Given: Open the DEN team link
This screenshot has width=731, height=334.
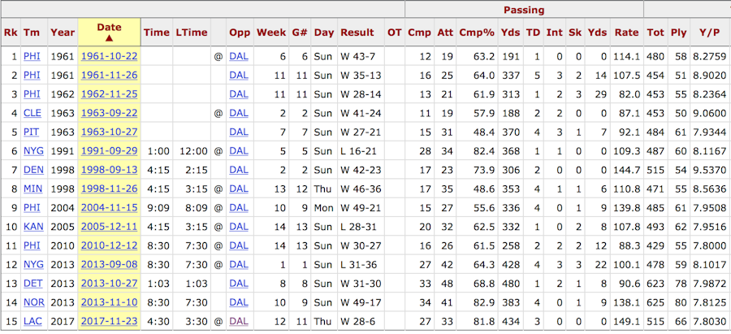Looking at the screenshot, I should point(32,171).
